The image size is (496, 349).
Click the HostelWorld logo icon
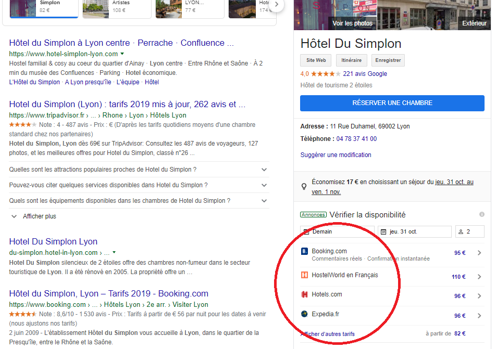click(304, 275)
